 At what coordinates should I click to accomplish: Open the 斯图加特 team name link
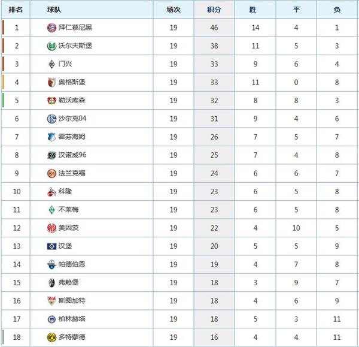72,300
